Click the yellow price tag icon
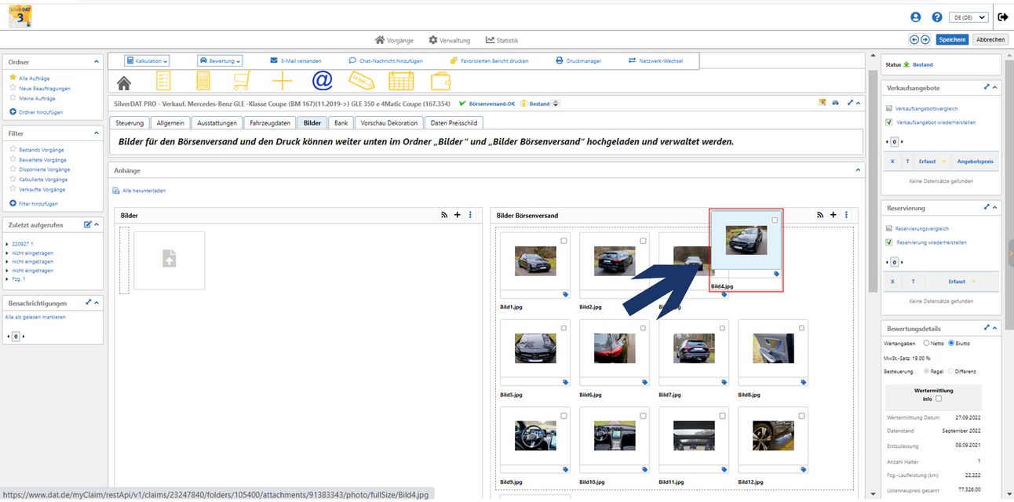Viewport: 1014px width, 502px height. pos(362,81)
